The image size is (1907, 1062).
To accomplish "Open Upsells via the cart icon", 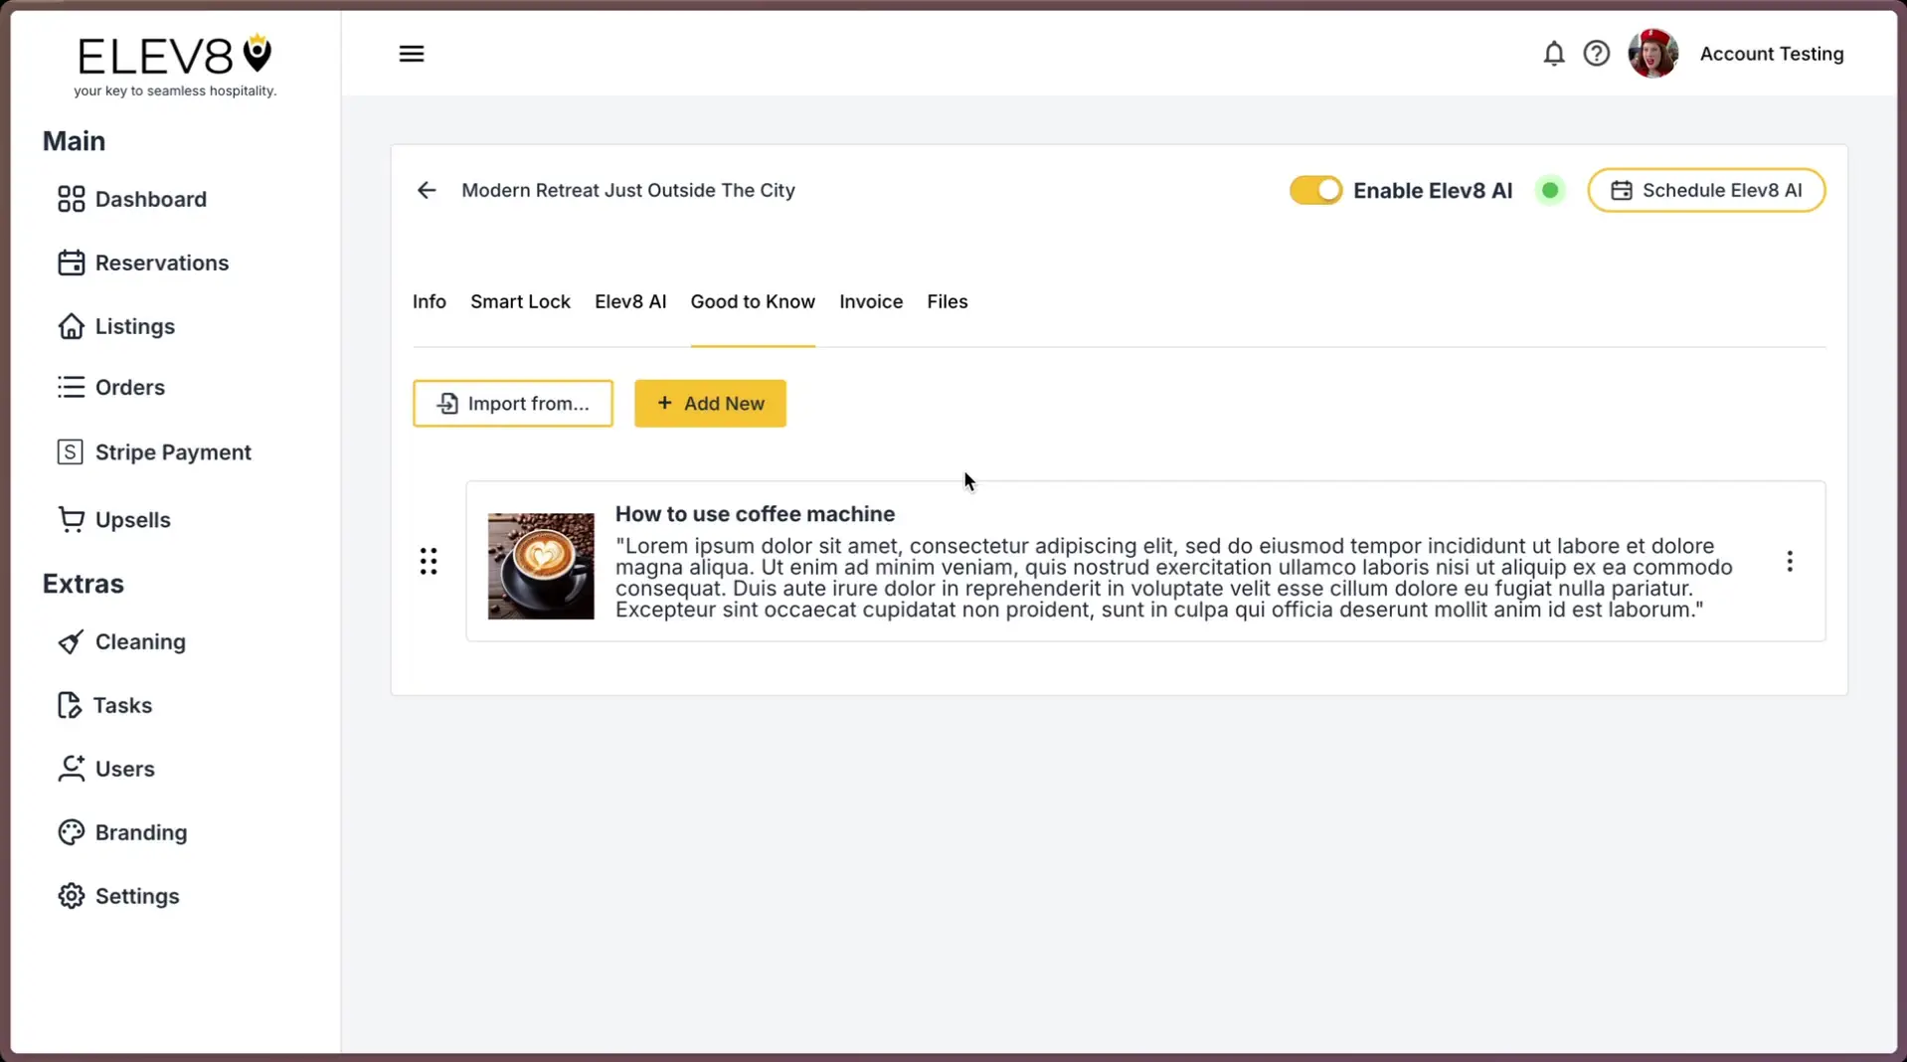I will pyautogui.click(x=70, y=519).
